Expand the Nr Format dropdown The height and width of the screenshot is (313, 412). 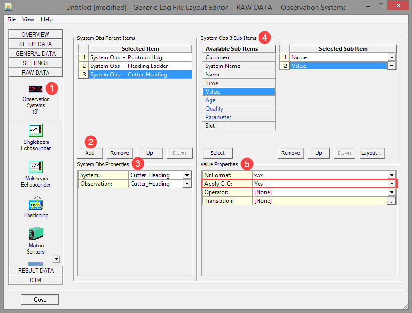click(x=392, y=175)
